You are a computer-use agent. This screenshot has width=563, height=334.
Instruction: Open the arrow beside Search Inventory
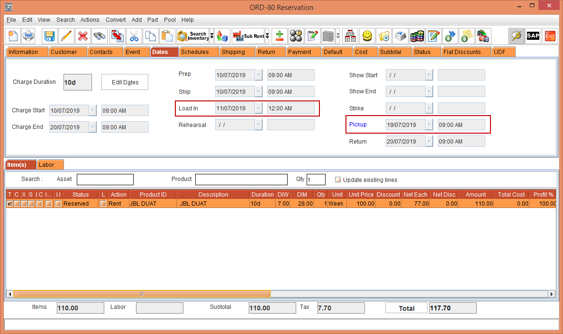(x=212, y=36)
